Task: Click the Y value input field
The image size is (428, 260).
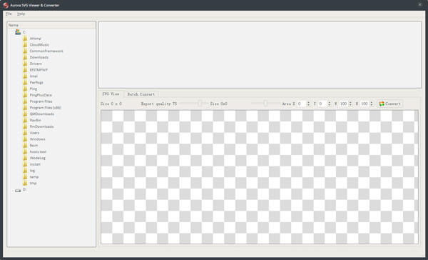Action: (322, 104)
